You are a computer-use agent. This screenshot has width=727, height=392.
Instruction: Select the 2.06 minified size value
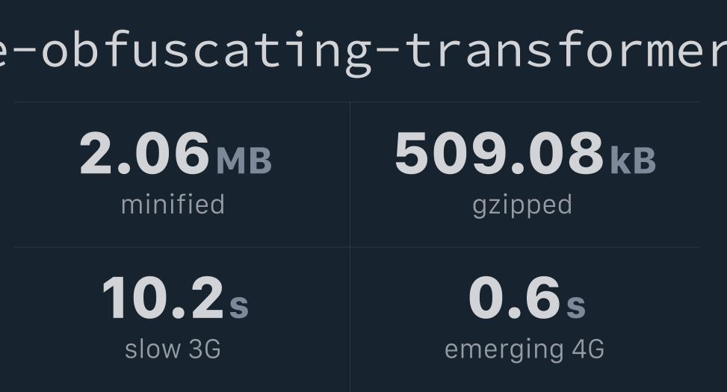point(144,153)
